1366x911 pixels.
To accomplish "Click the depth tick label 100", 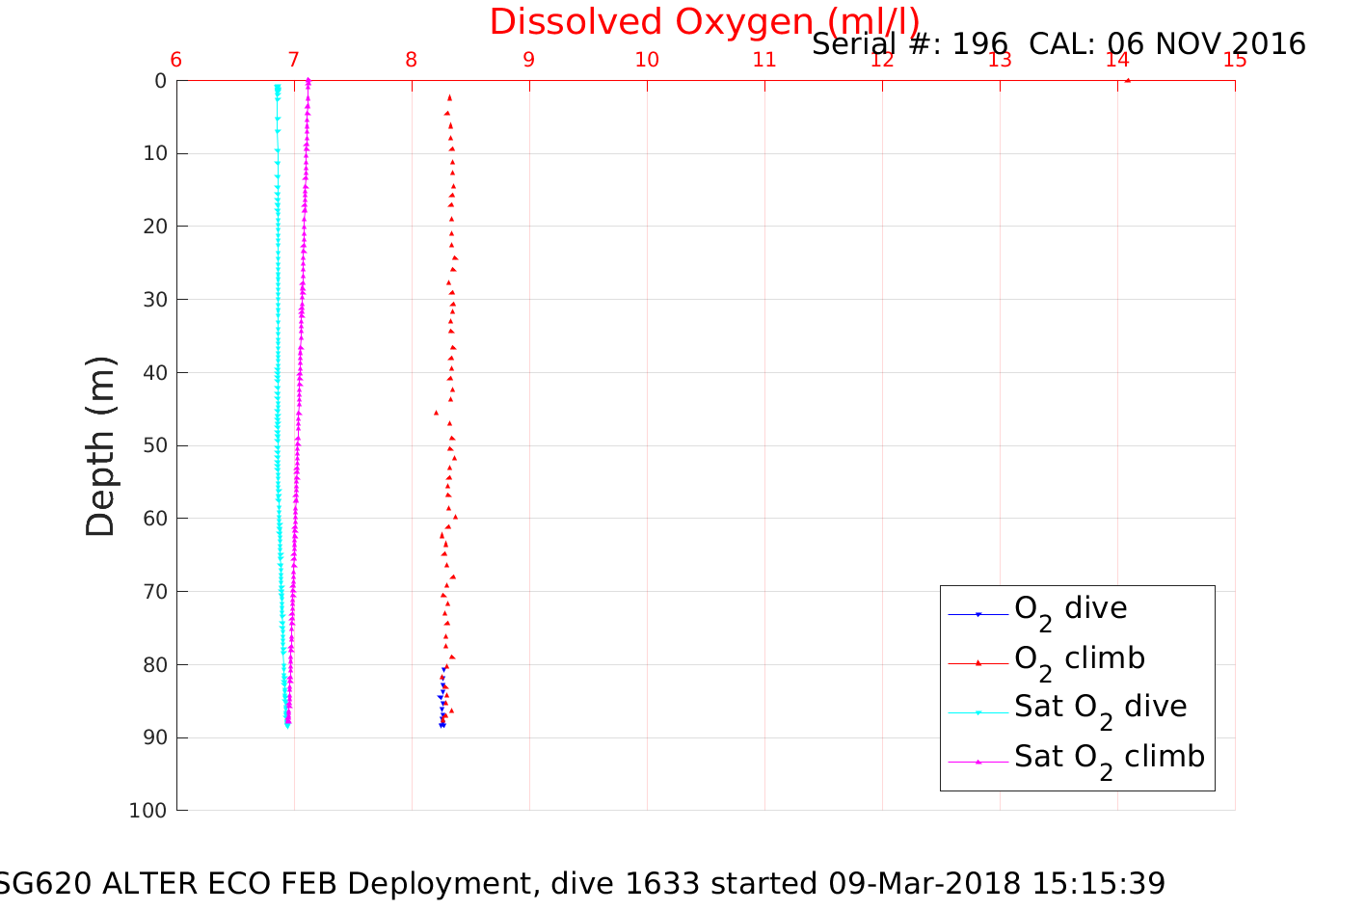I will click(x=147, y=811).
